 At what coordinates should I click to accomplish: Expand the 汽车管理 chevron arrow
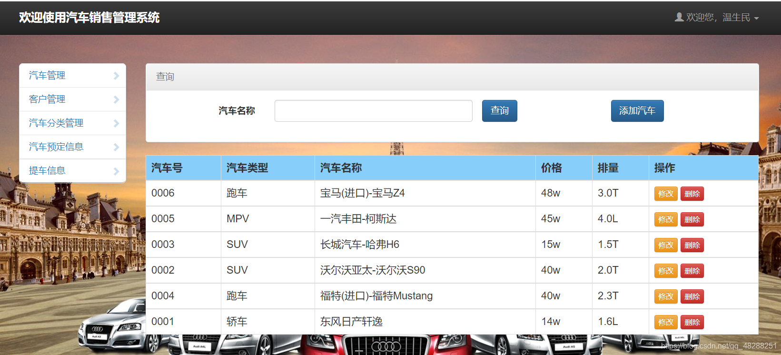(116, 76)
